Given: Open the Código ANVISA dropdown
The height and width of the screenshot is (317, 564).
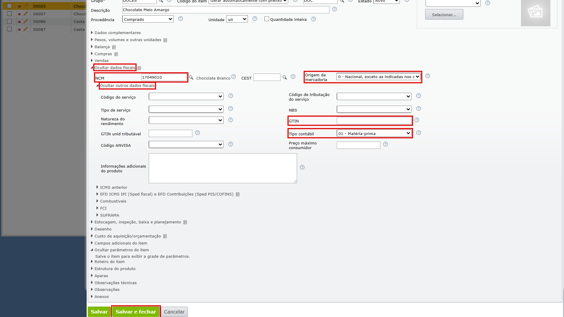Looking at the screenshot, I should 186,144.
